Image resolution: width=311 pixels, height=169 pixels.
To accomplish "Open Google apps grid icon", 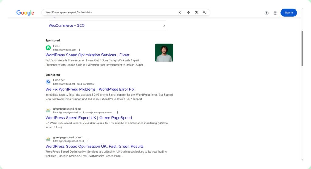I will (276, 13).
